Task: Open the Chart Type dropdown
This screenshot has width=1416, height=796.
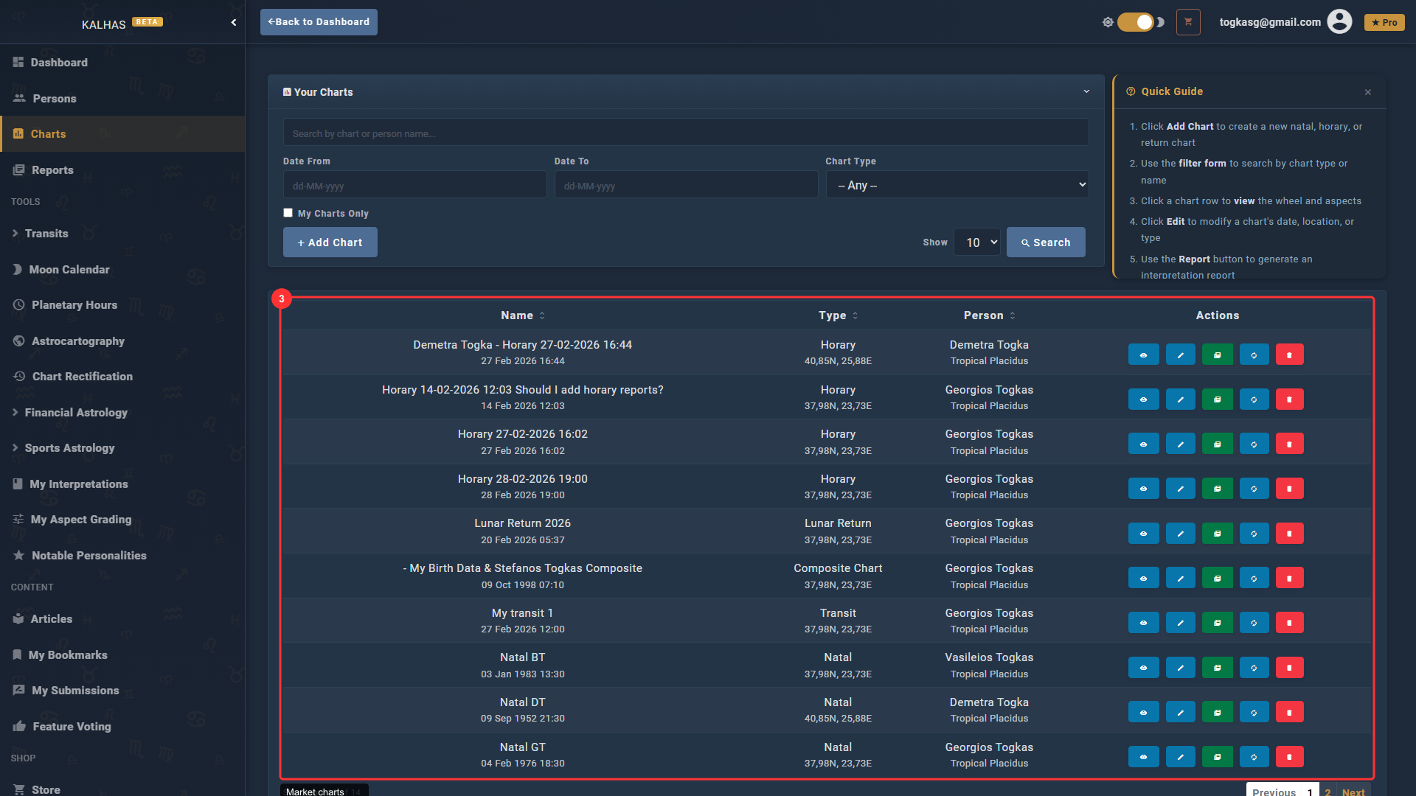Action: coord(957,185)
